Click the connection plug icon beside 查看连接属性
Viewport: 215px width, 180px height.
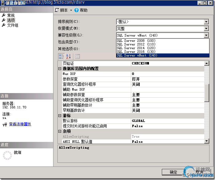coord(5,124)
